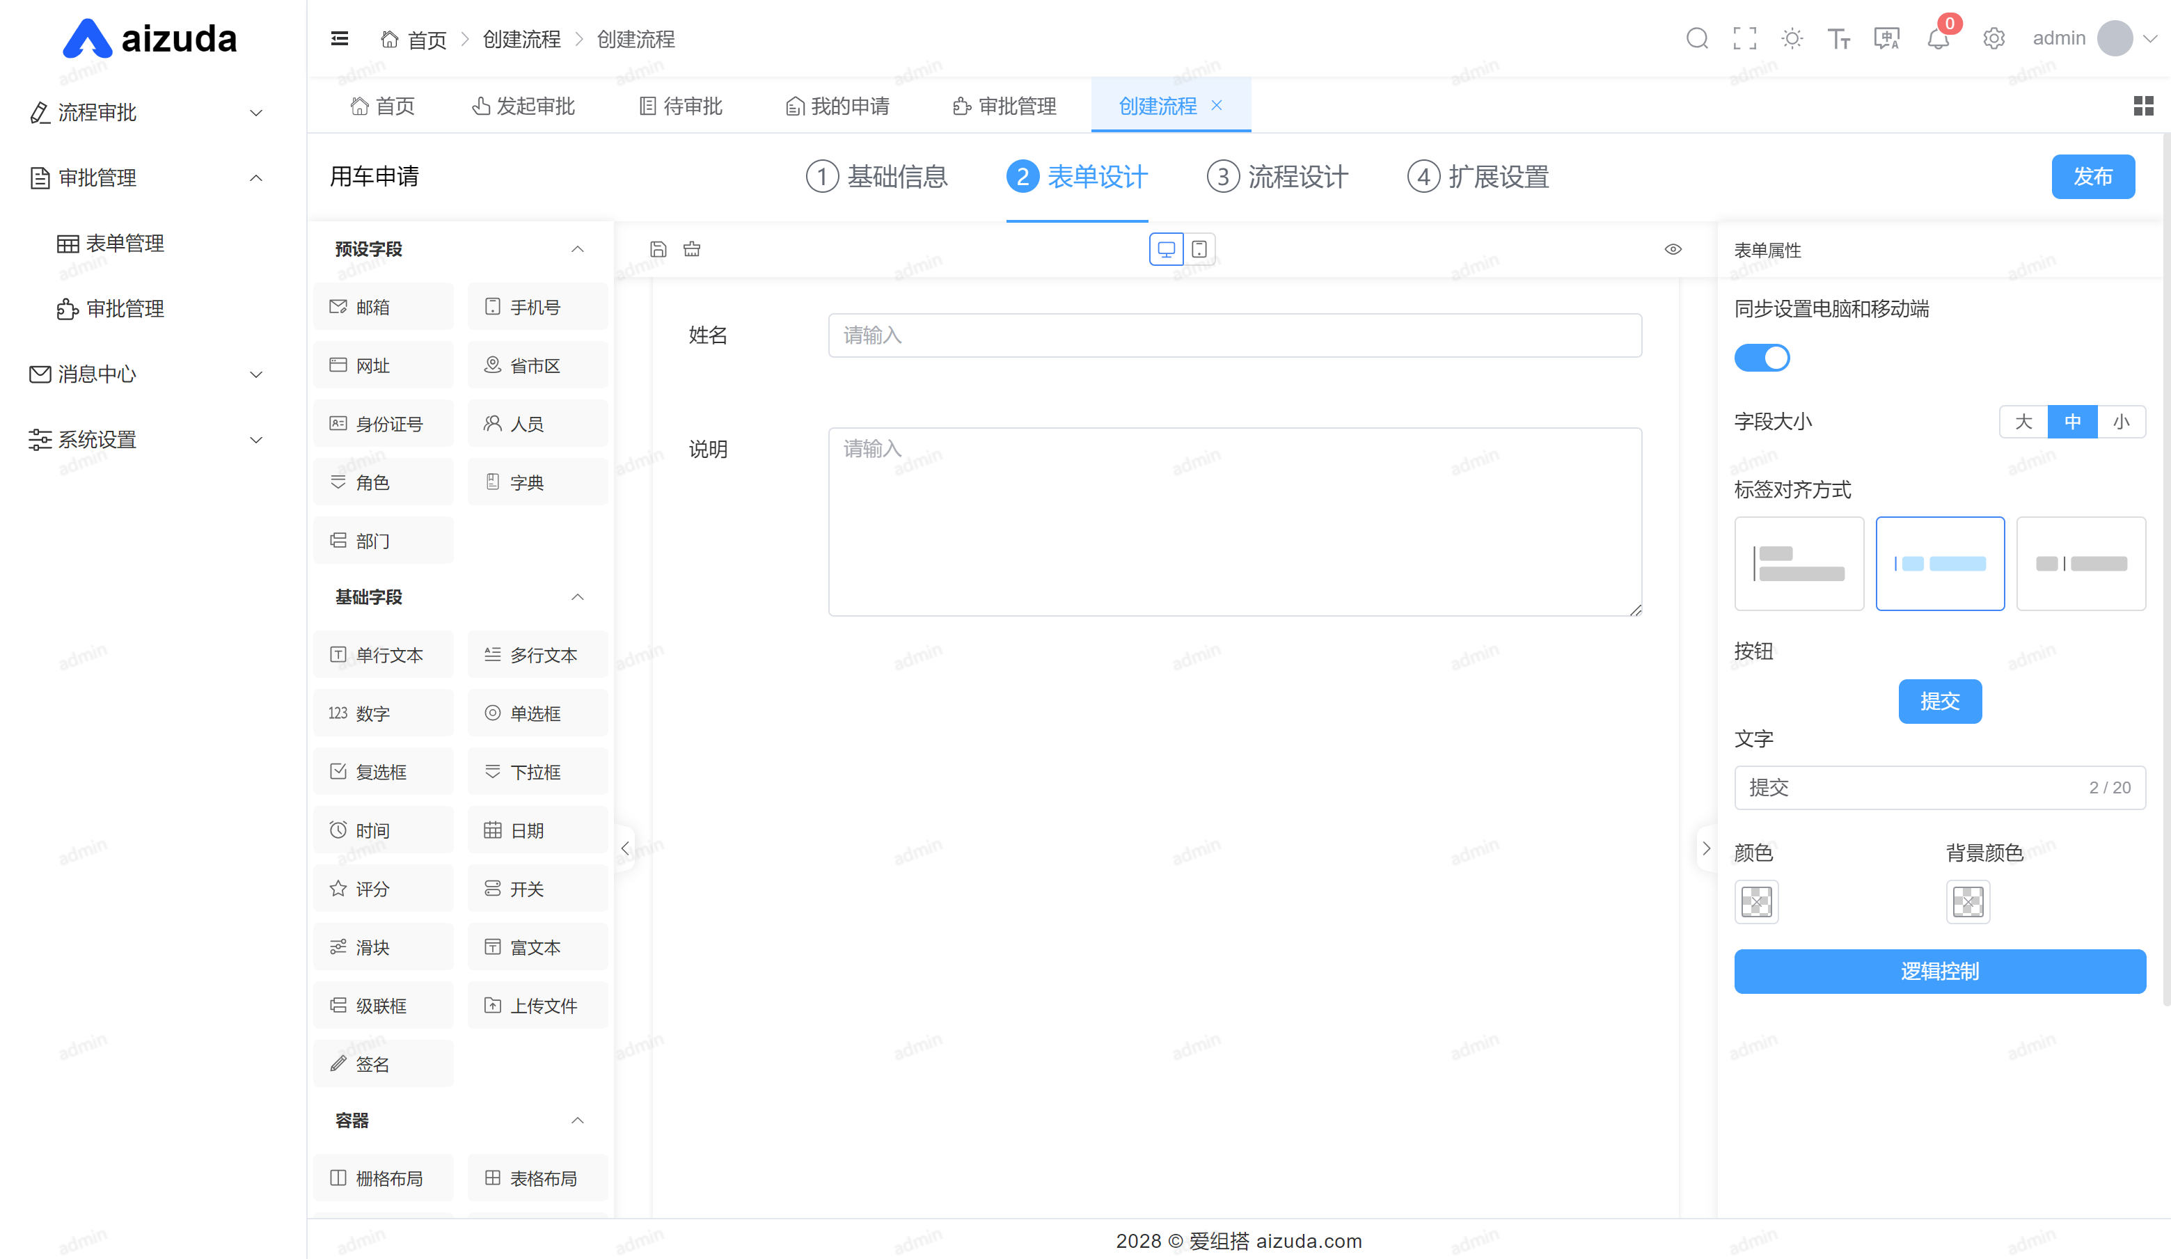Add the 网址 URL field

[384, 365]
